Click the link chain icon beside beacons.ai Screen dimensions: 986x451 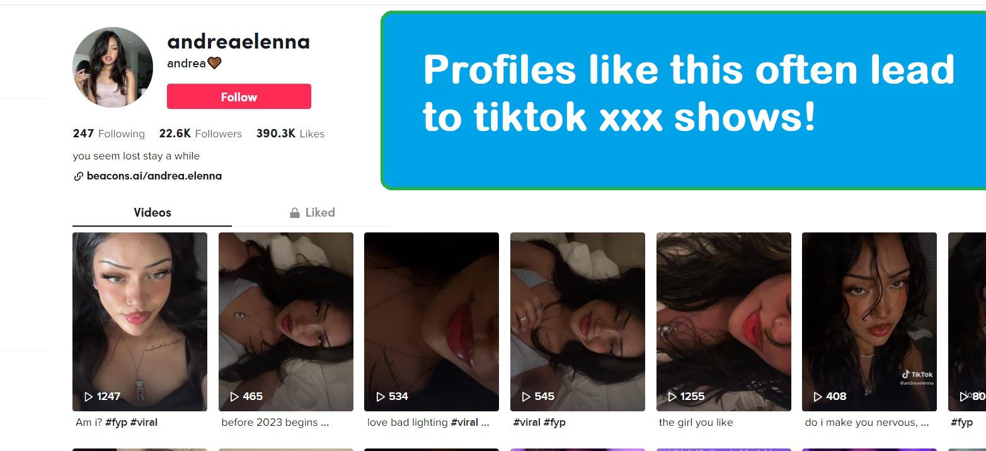coord(78,176)
